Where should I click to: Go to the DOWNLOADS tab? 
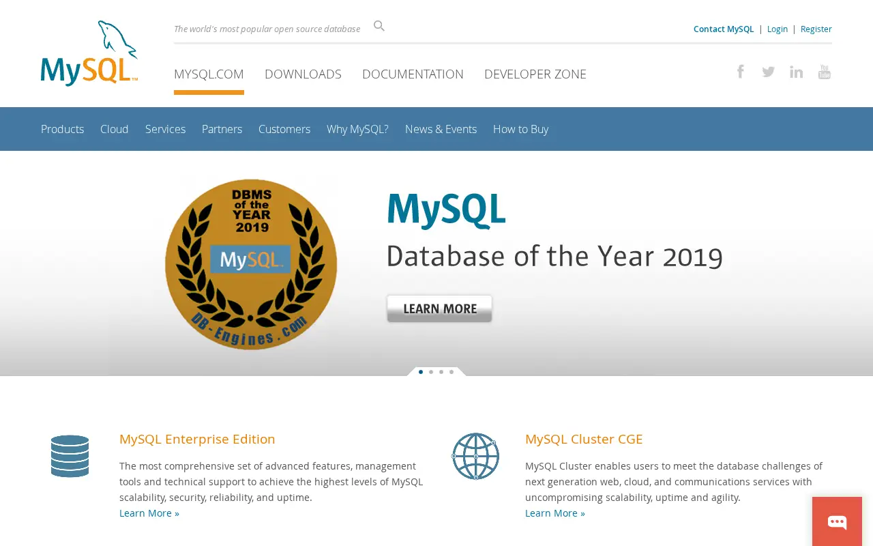303,74
